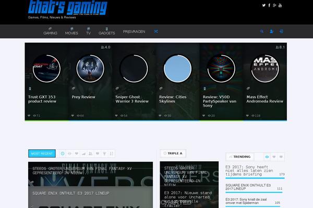Show trending by comments bubble icon
The height and width of the screenshot is (208, 313).
coord(281,157)
